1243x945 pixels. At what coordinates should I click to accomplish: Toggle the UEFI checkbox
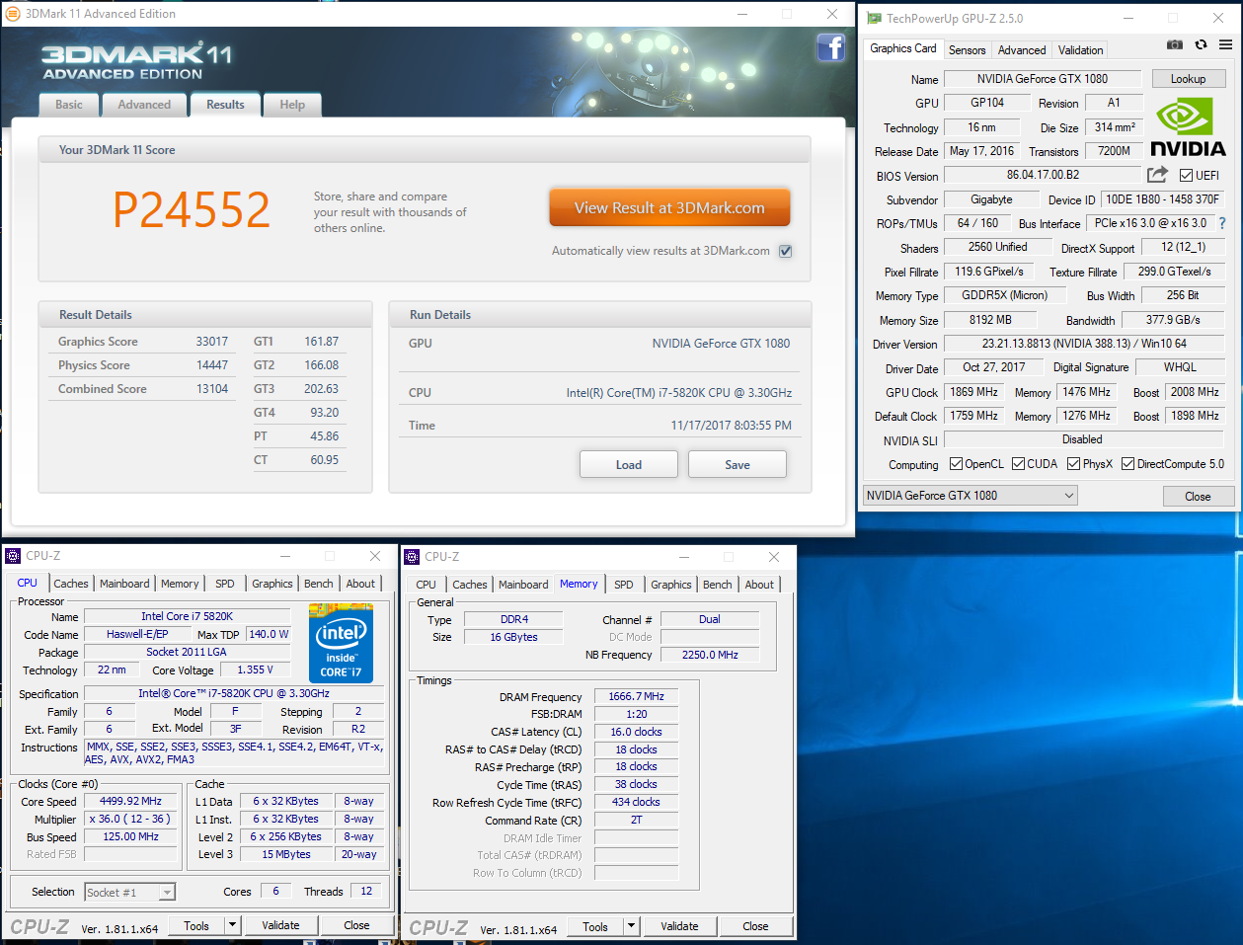coord(1186,176)
